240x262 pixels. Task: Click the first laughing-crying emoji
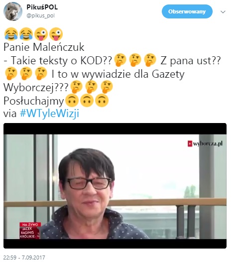[x=11, y=34]
